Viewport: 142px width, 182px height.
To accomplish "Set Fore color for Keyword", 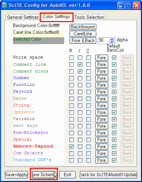I will (102, 92).
